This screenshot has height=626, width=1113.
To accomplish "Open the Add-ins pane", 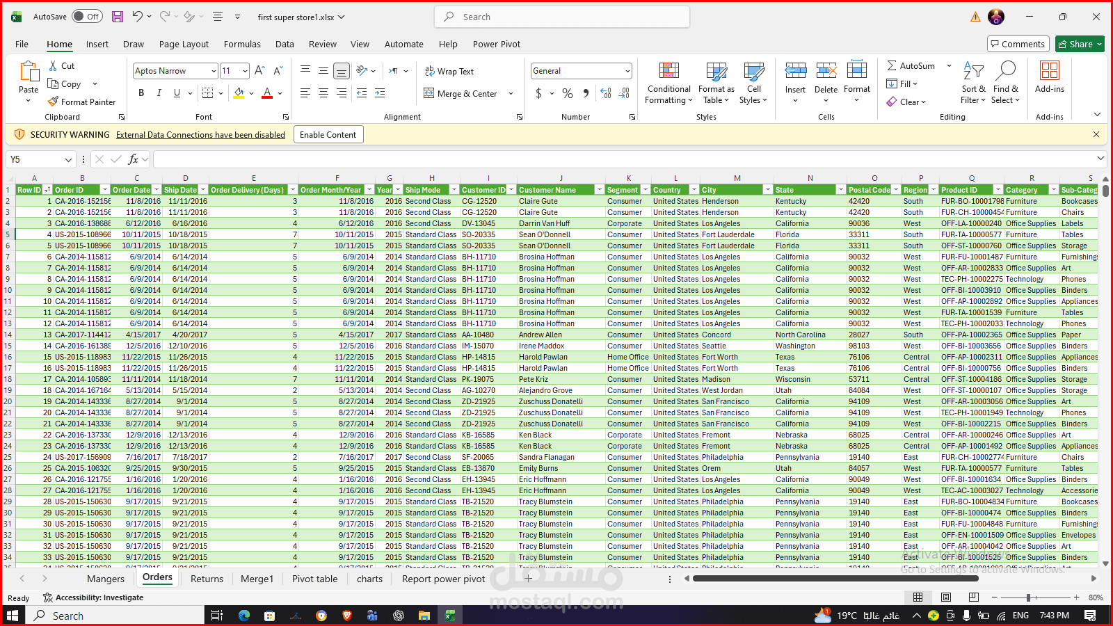I will (1049, 77).
